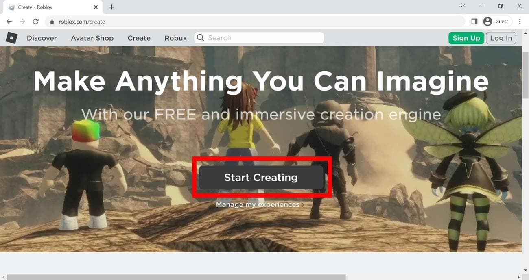This screenshot has height=280, width=529.
Task: Click the tab search chevron in the title bar
Action: (x=462, y=6)
